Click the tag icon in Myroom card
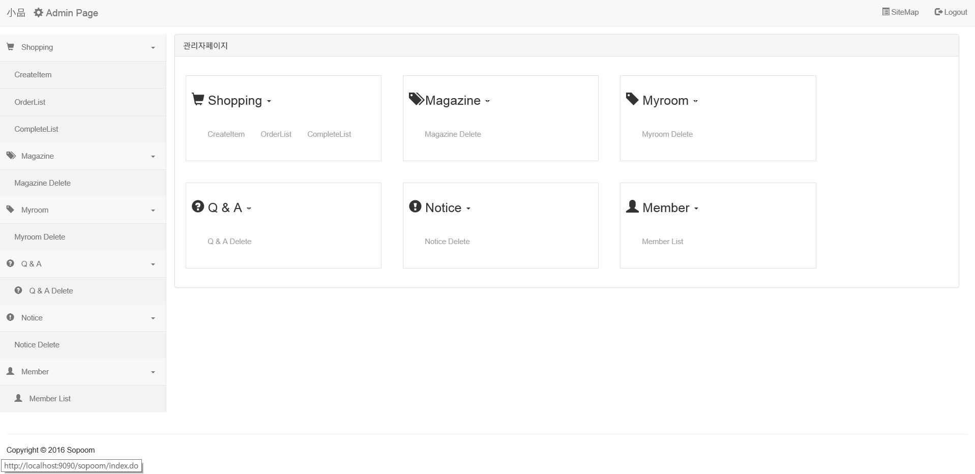The height and width of the screenshot is (474, 975). (x=632, y=99)
